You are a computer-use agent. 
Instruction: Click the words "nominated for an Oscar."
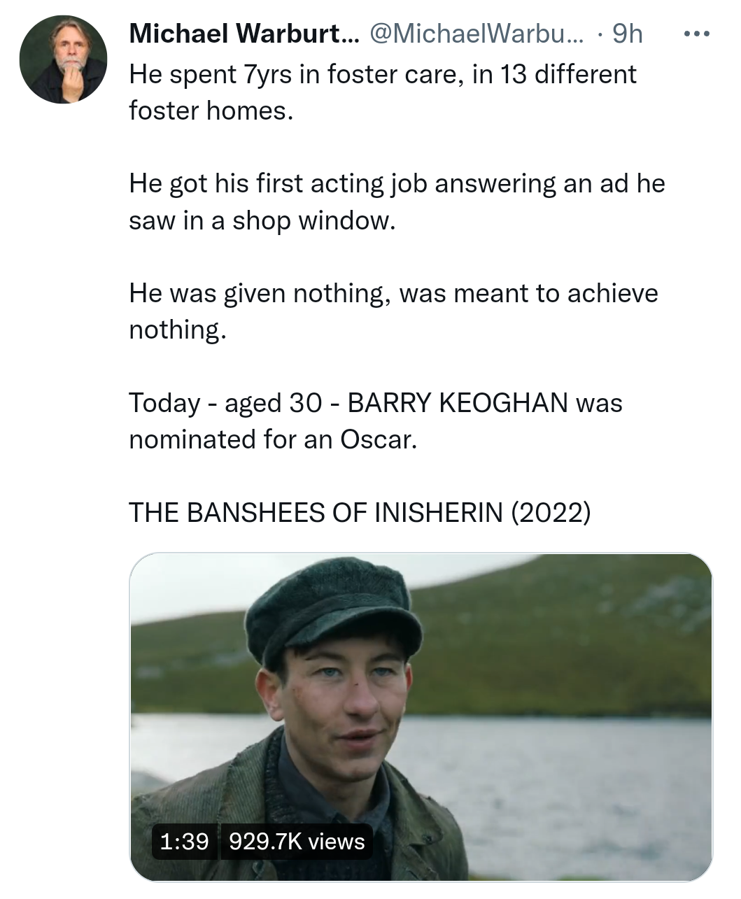(273, 439)
